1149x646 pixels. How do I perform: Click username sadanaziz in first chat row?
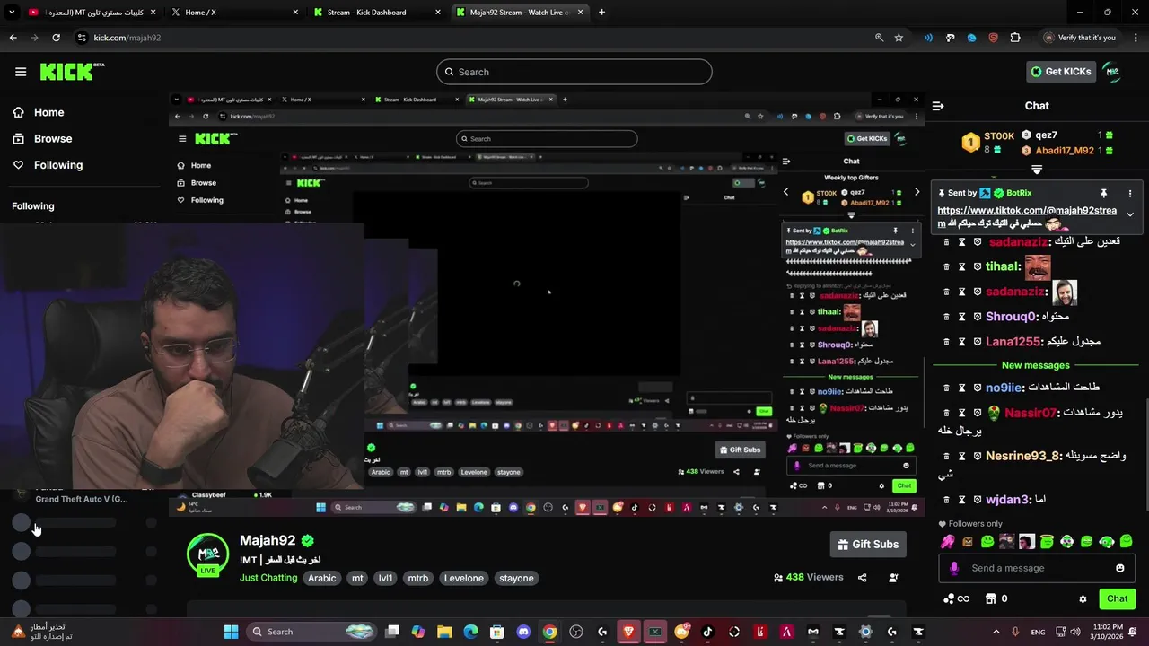pyautogui.click(x=1019, y=242)
